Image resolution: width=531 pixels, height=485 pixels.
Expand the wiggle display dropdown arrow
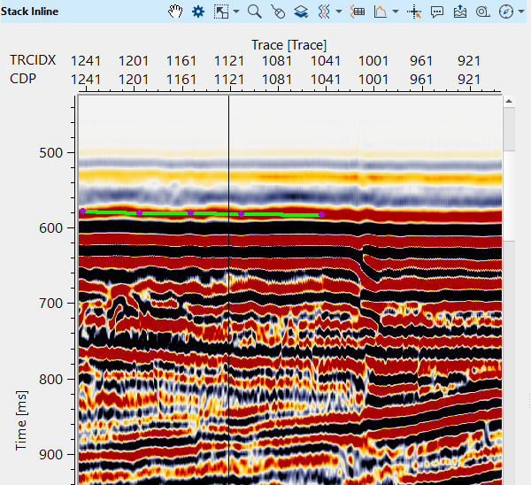pyautogui.click(x=339, y=12)
